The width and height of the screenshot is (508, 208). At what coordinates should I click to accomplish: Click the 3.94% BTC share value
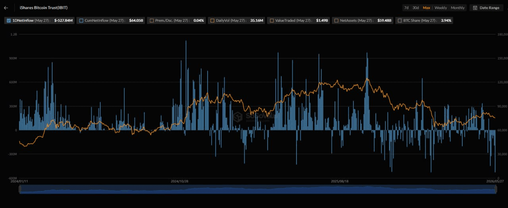[446, 20]
